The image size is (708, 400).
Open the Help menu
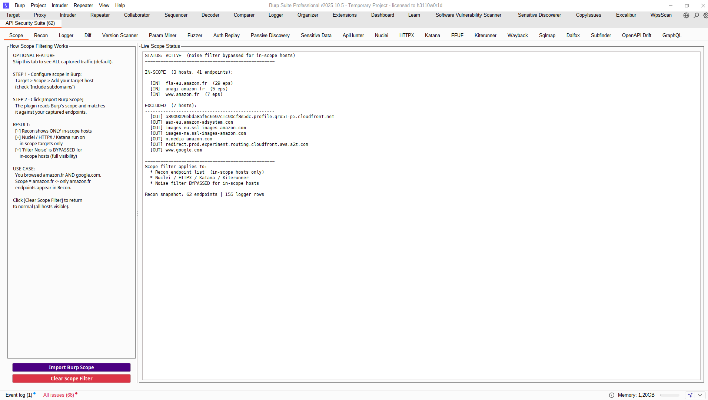point(120,6)
